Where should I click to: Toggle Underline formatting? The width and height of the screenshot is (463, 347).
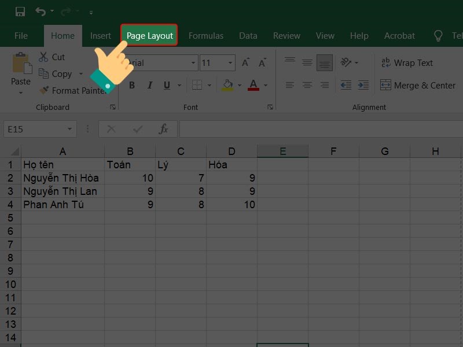coord(167,85)
